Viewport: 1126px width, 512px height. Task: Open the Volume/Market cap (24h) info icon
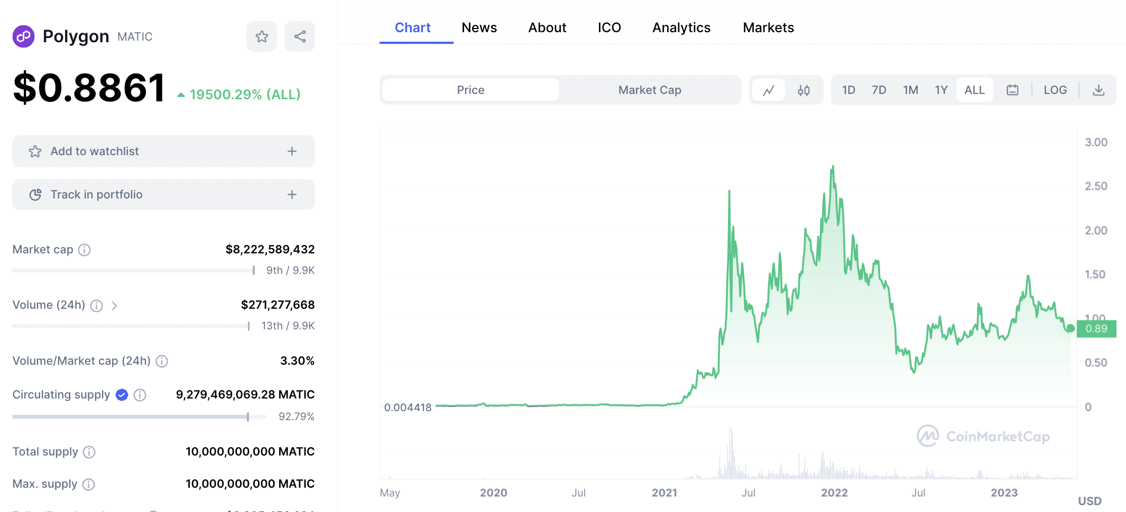click(162, 361)
